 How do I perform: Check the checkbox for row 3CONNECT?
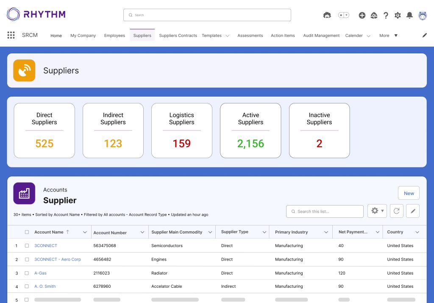coord(27,245)
